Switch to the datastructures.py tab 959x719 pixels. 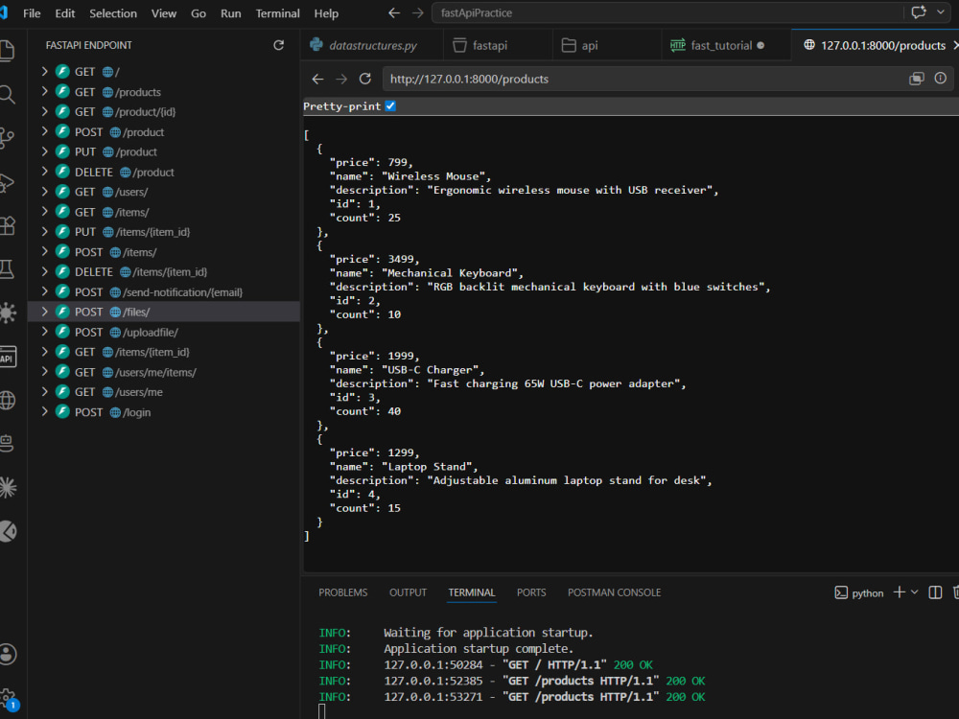pos(372,45)
